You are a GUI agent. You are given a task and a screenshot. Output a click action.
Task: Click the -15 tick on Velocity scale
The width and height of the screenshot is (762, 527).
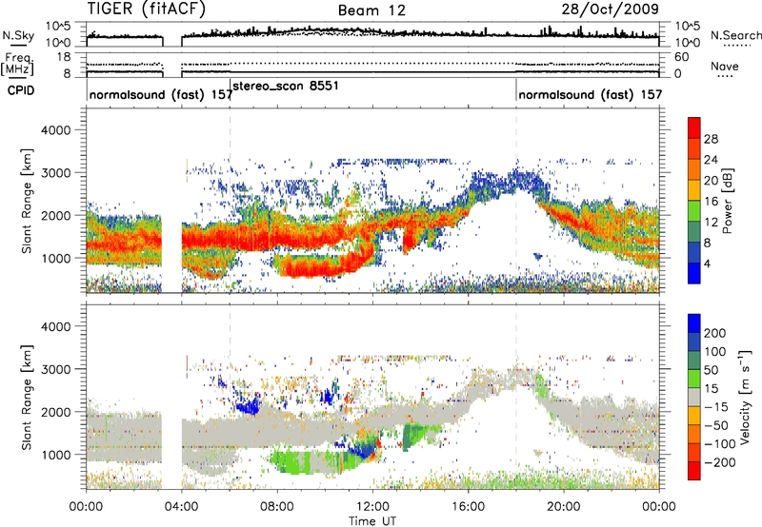click(x=715, y=407)
